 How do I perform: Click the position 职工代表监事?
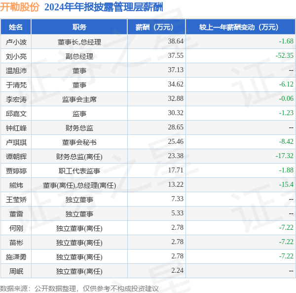coord(79,171)
